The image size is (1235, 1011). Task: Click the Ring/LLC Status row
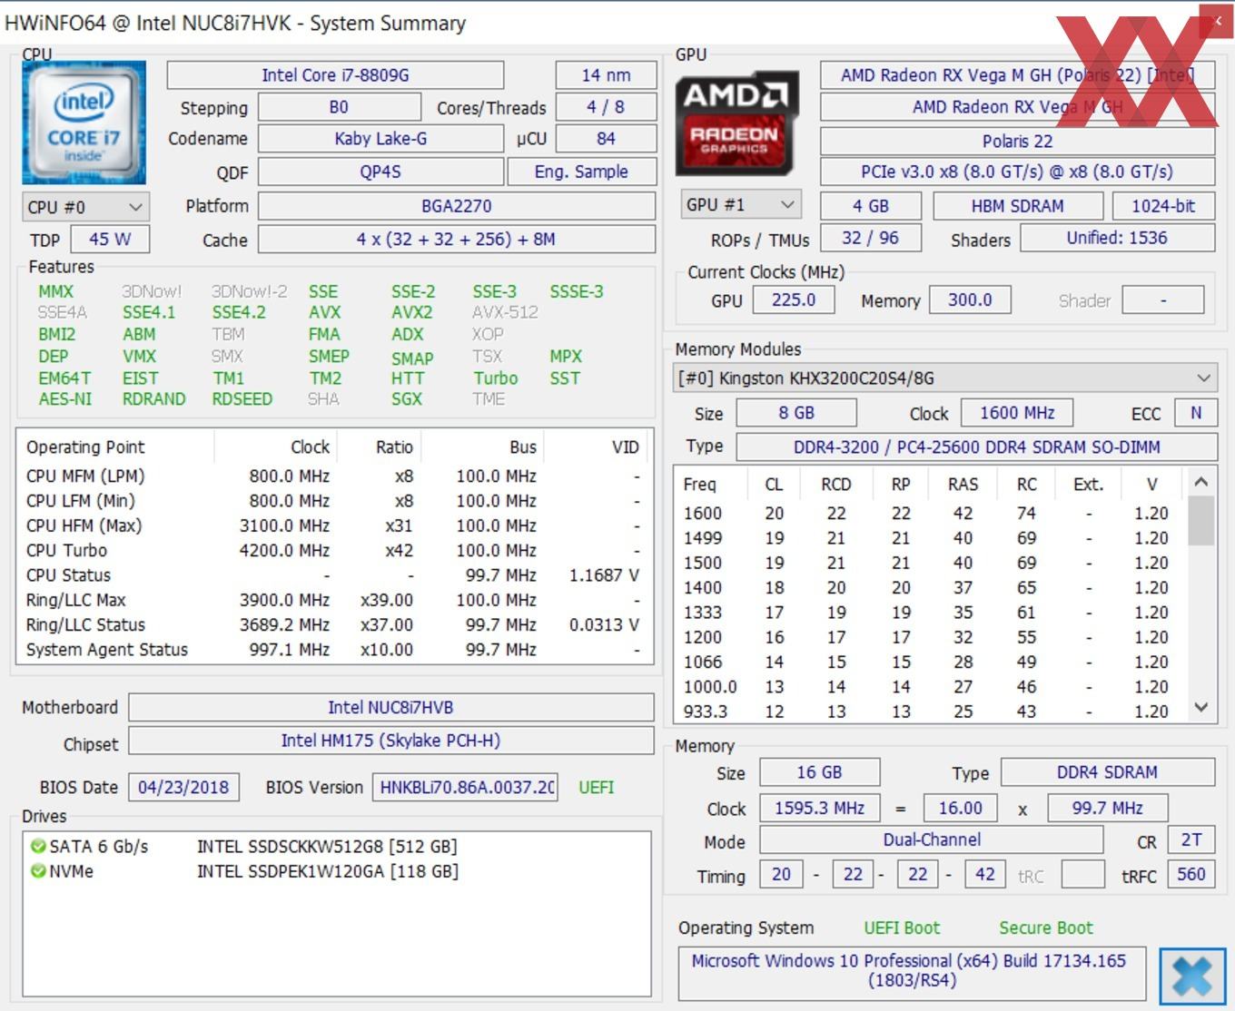point(334,624)
